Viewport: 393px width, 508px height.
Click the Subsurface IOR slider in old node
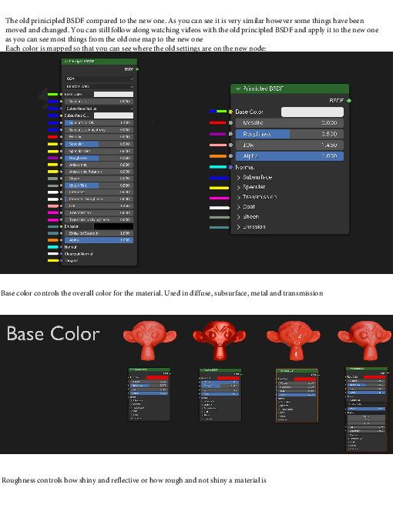point(99,123)
